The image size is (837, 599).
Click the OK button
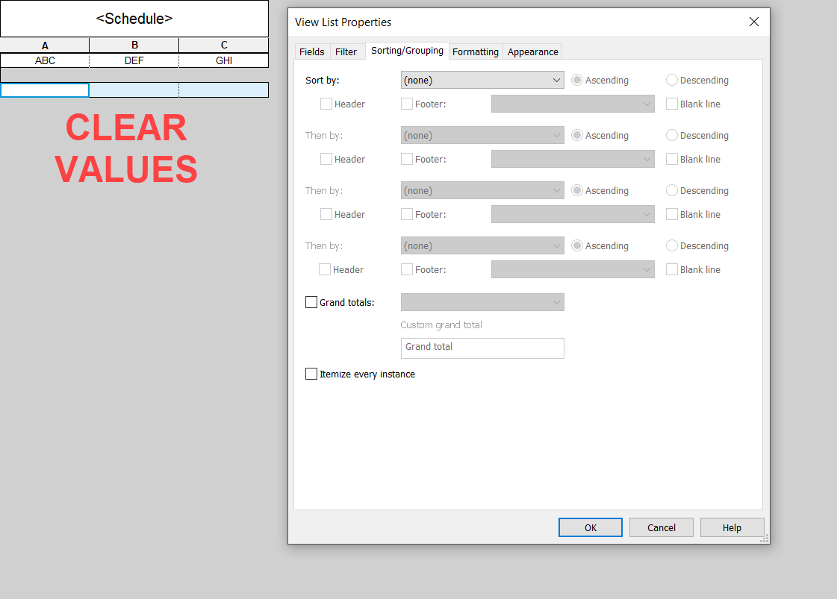pos(590,527)
